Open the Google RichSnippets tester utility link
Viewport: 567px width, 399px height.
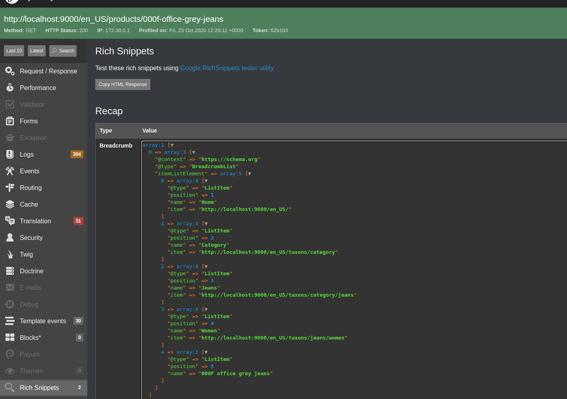coord(227,68)
